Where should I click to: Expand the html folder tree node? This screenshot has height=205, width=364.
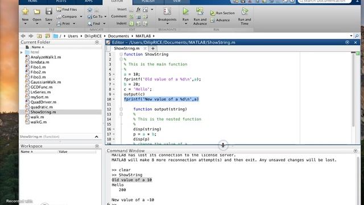click(x=22, y=52)
